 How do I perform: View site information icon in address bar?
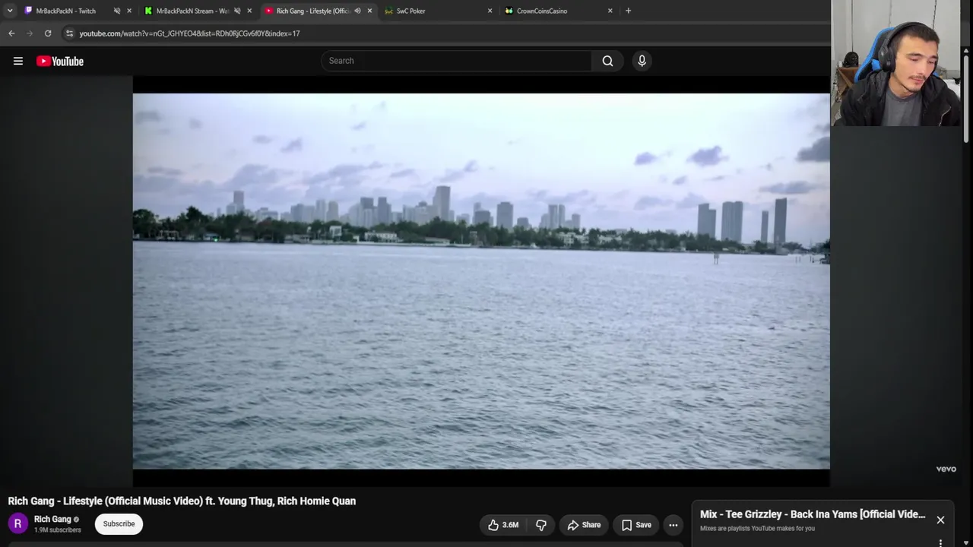69,33
